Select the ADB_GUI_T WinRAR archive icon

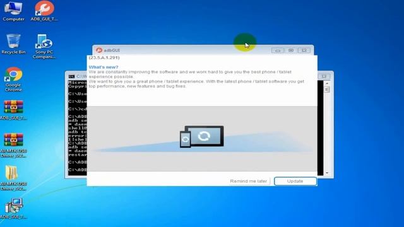click(13, 110)
